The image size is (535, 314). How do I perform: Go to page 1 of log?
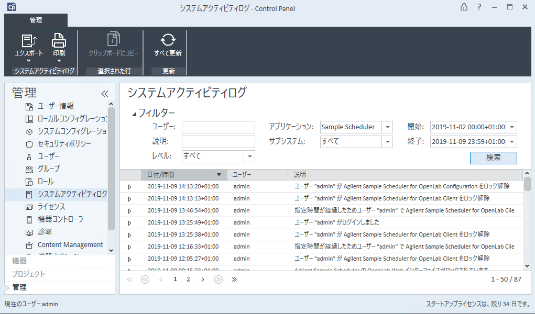(175, 279)
